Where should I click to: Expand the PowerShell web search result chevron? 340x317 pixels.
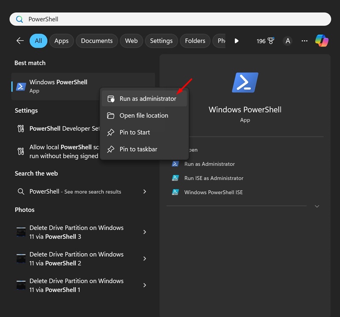pos(144,192)
